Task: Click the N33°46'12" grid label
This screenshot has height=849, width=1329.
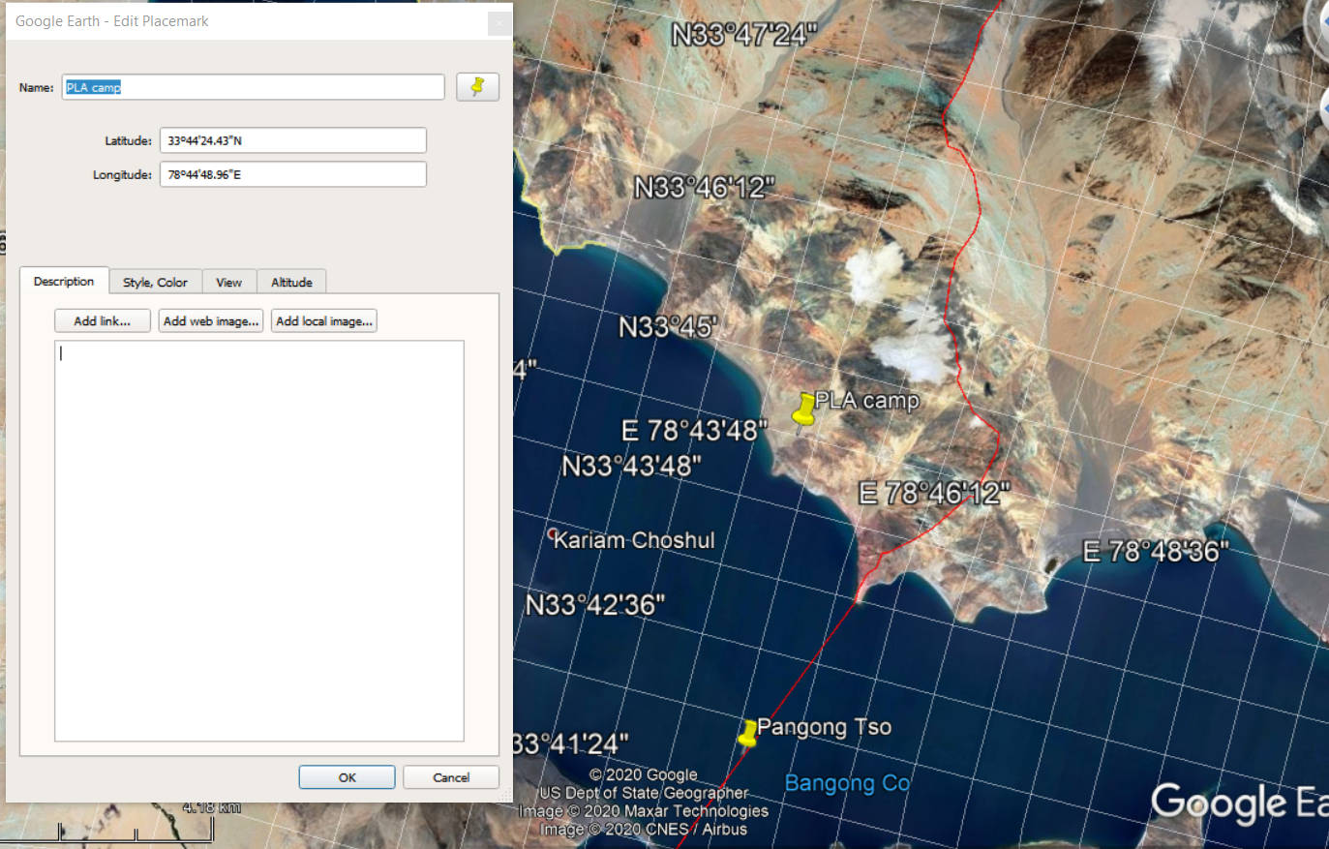Action: point(705,187)
